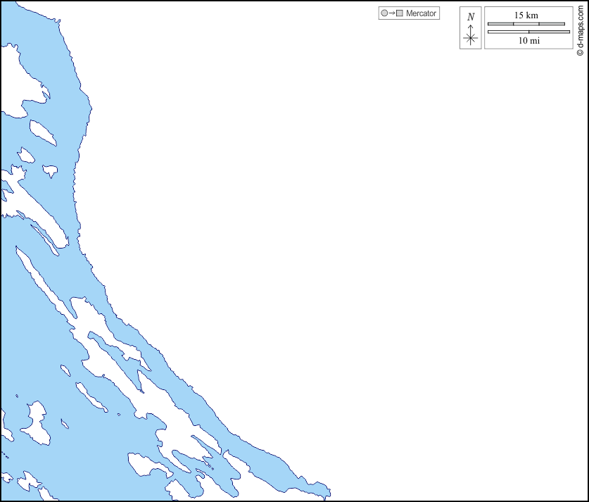
Task: Click the 15 km scale bar
Action: click(x=526, y=24)
